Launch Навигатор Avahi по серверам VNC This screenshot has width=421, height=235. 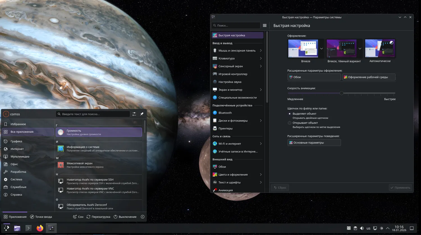99,190
